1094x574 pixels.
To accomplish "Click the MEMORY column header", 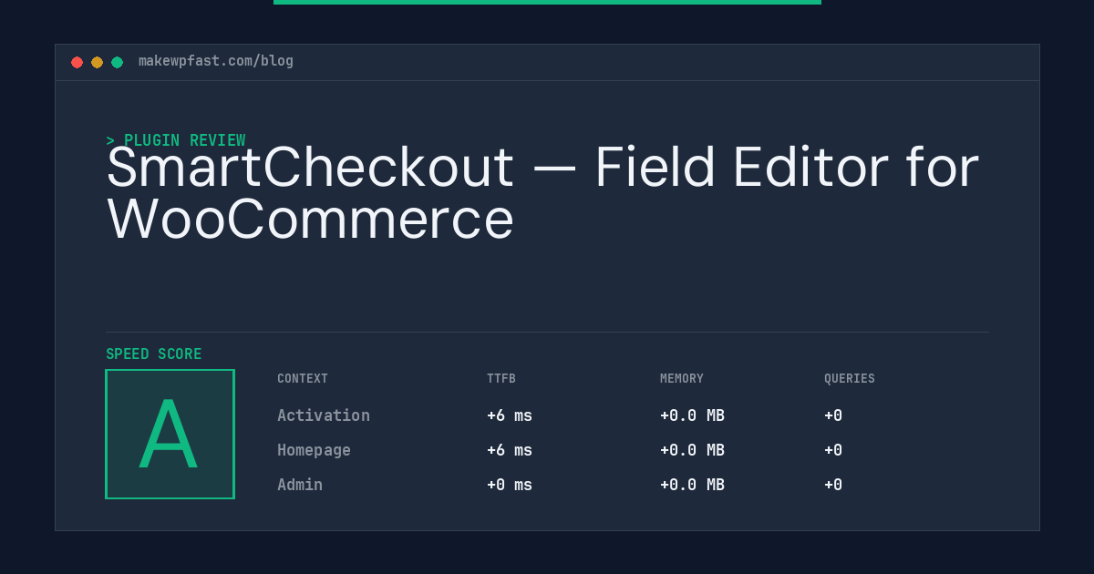I will (x=682, y=379).
